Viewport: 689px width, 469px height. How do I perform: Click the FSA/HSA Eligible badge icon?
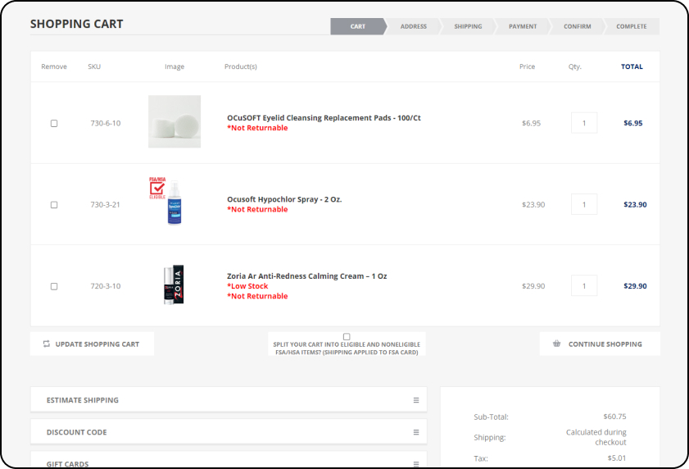[156, 188]
